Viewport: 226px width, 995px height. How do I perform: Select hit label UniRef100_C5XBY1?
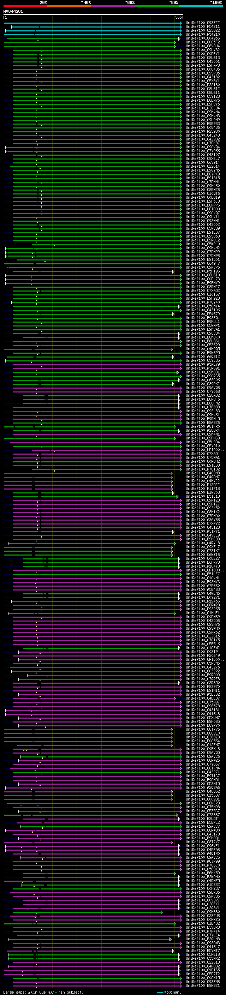(x=203, y=81)
